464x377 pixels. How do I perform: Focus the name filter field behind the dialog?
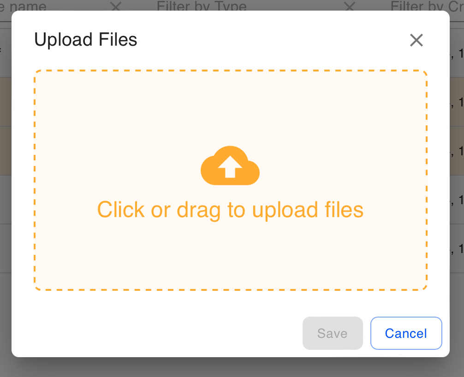point(53,6)
